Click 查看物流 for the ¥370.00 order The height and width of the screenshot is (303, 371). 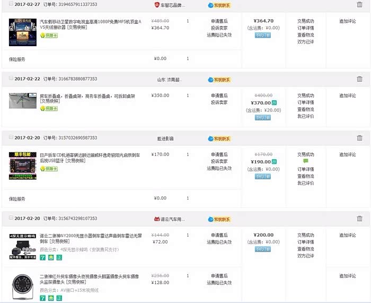[x=305, y=109]
